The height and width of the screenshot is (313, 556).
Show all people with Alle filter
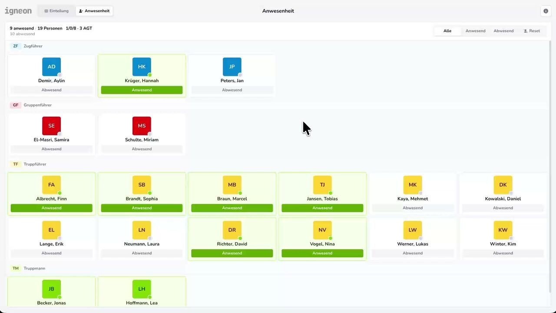click(447, 31)
